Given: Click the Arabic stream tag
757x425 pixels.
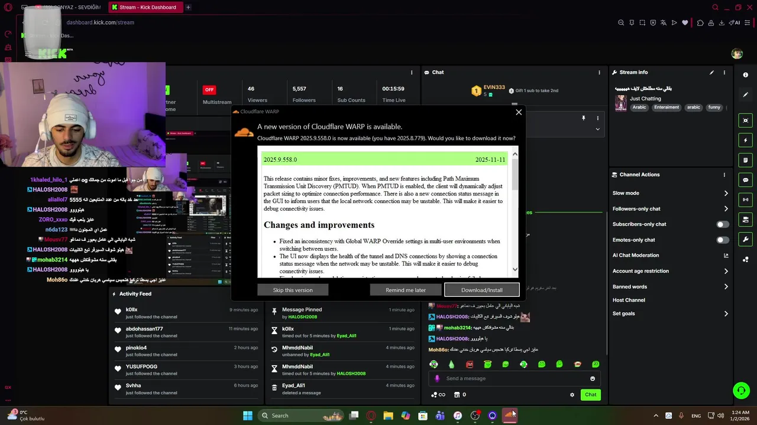Looking at the screenshot, I should pos(639,107).
